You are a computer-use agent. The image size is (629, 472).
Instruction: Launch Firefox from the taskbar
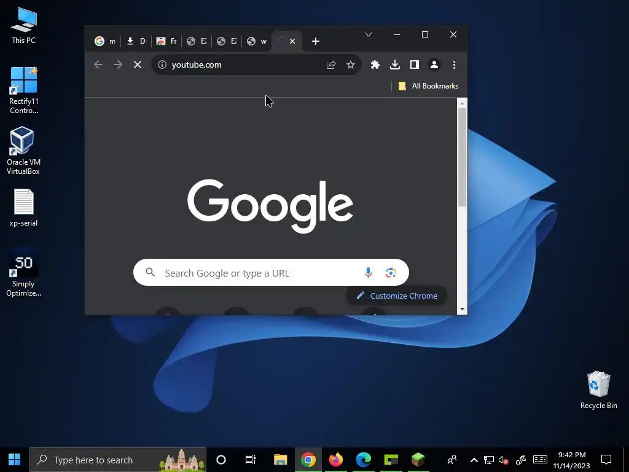pos(336,460)
